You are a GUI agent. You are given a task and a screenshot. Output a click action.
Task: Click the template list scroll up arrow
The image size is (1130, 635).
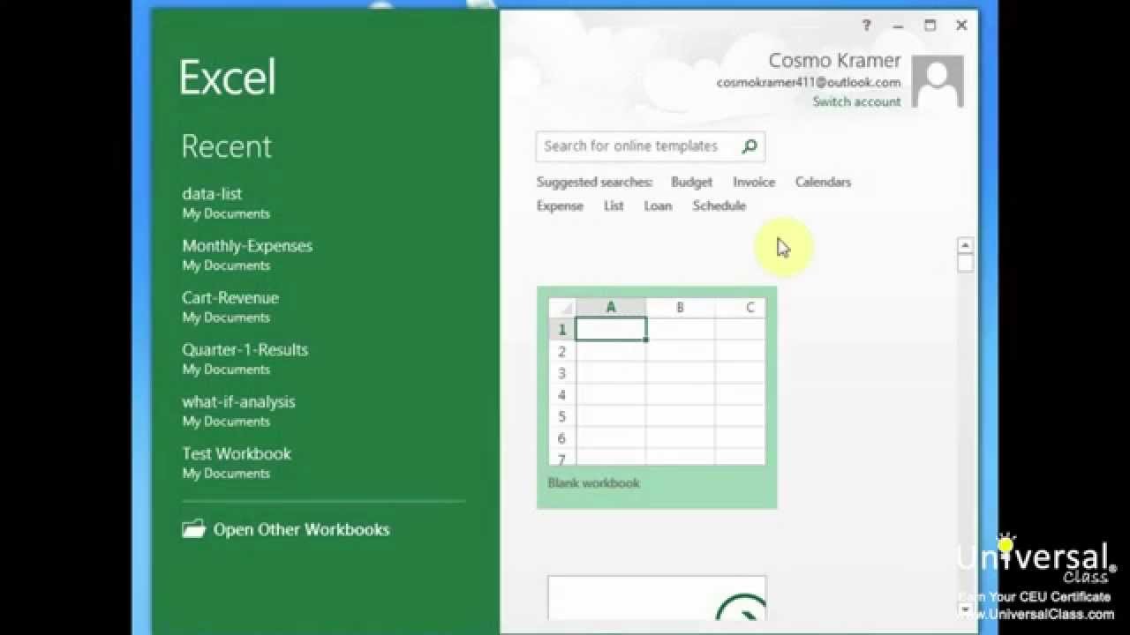(x=966, y=245)
